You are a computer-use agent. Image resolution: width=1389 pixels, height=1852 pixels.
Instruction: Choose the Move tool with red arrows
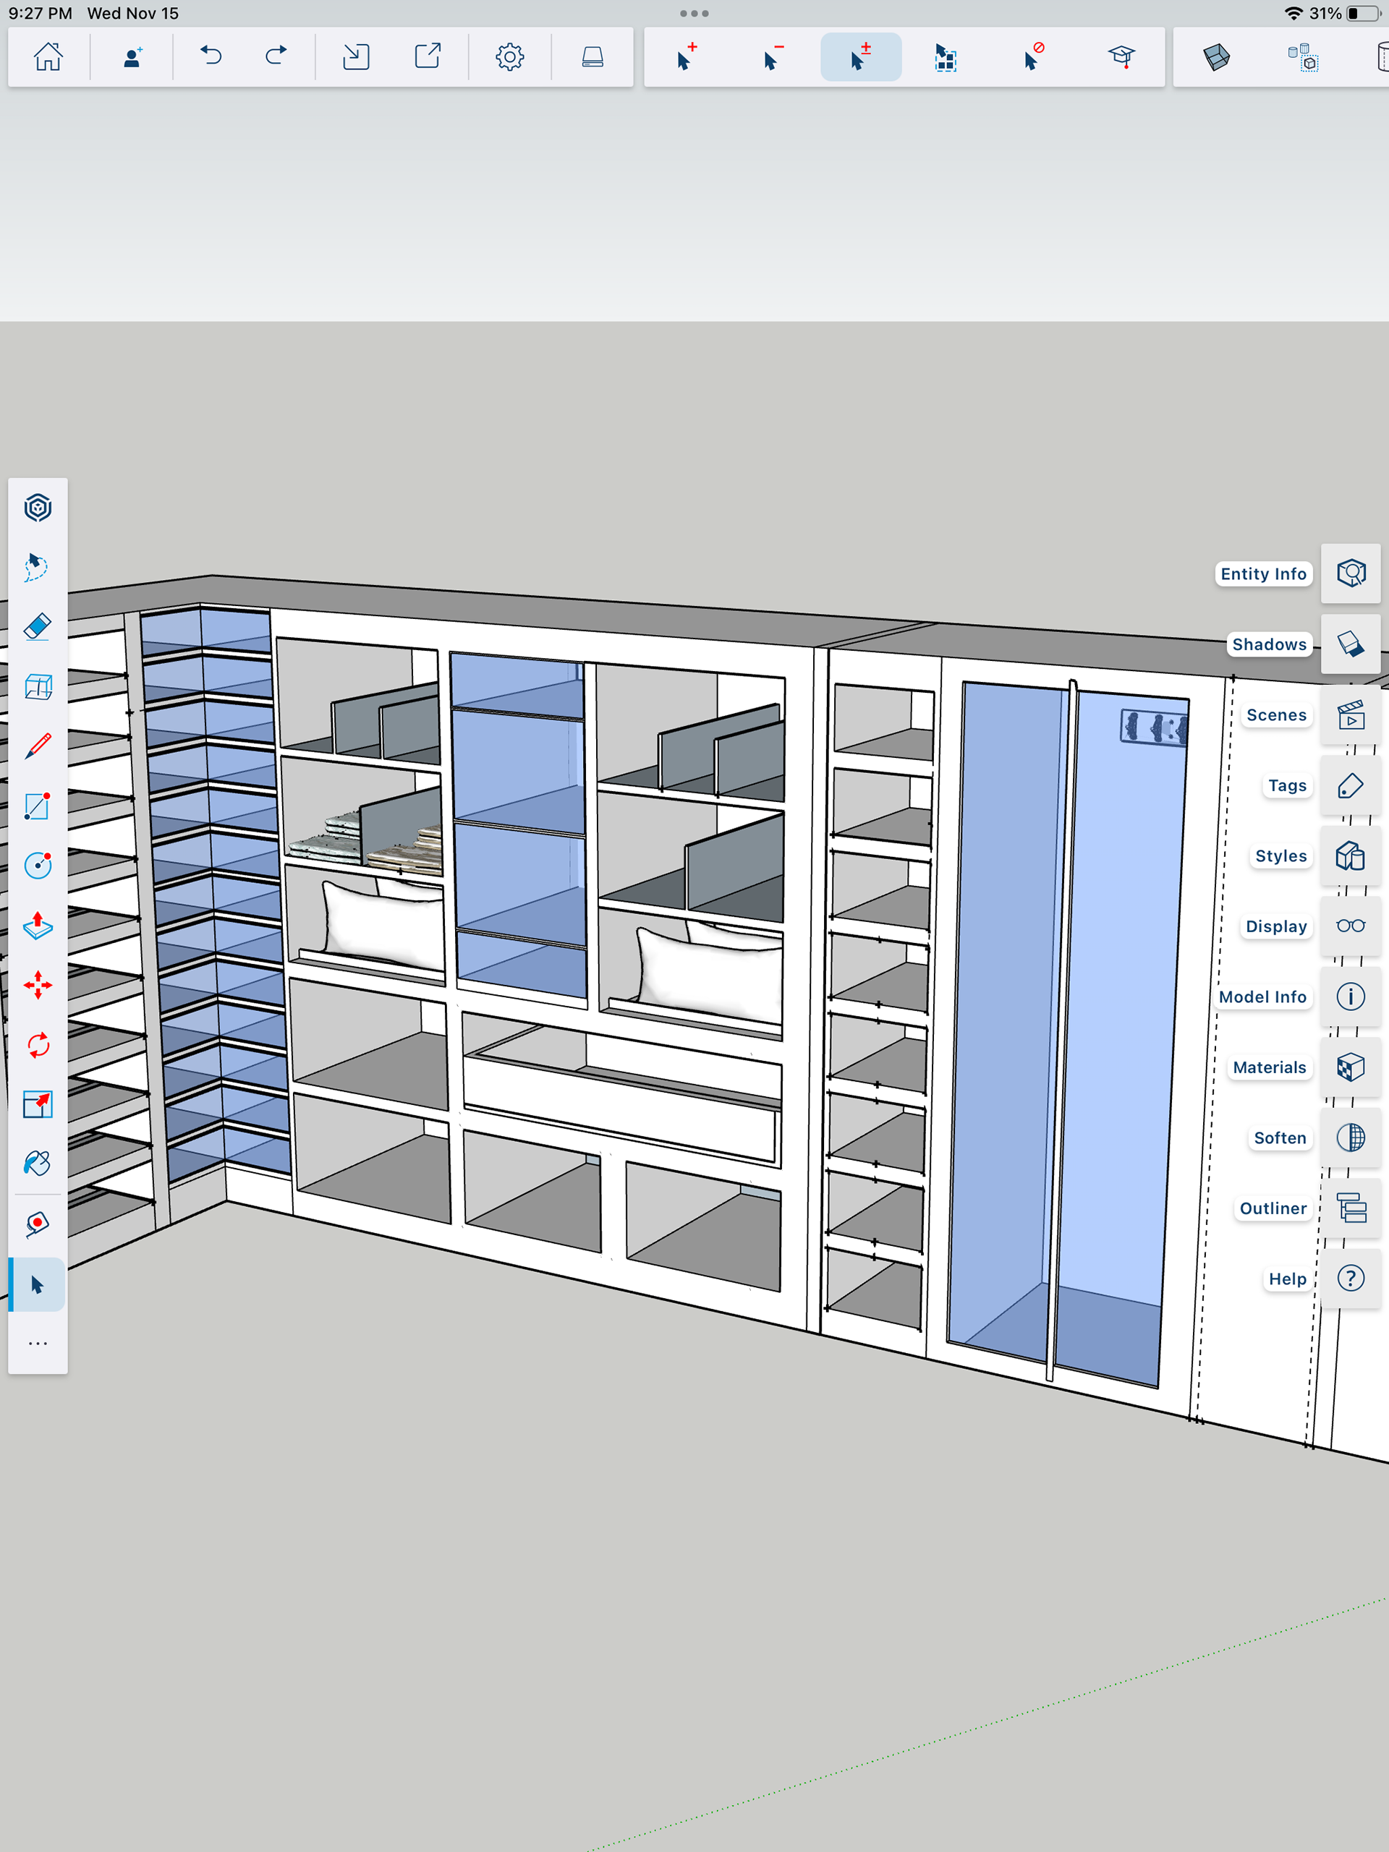(x=38, y=985)
